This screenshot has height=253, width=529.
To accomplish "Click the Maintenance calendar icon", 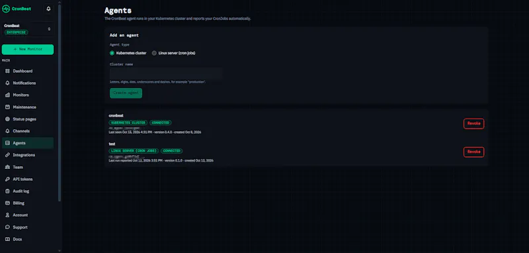I will (7, 107).
